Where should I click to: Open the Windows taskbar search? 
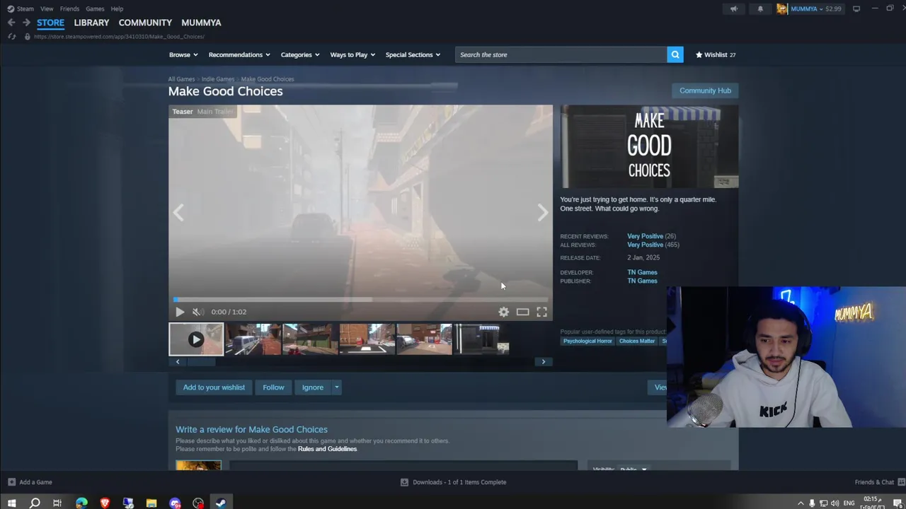coord(35,503)
